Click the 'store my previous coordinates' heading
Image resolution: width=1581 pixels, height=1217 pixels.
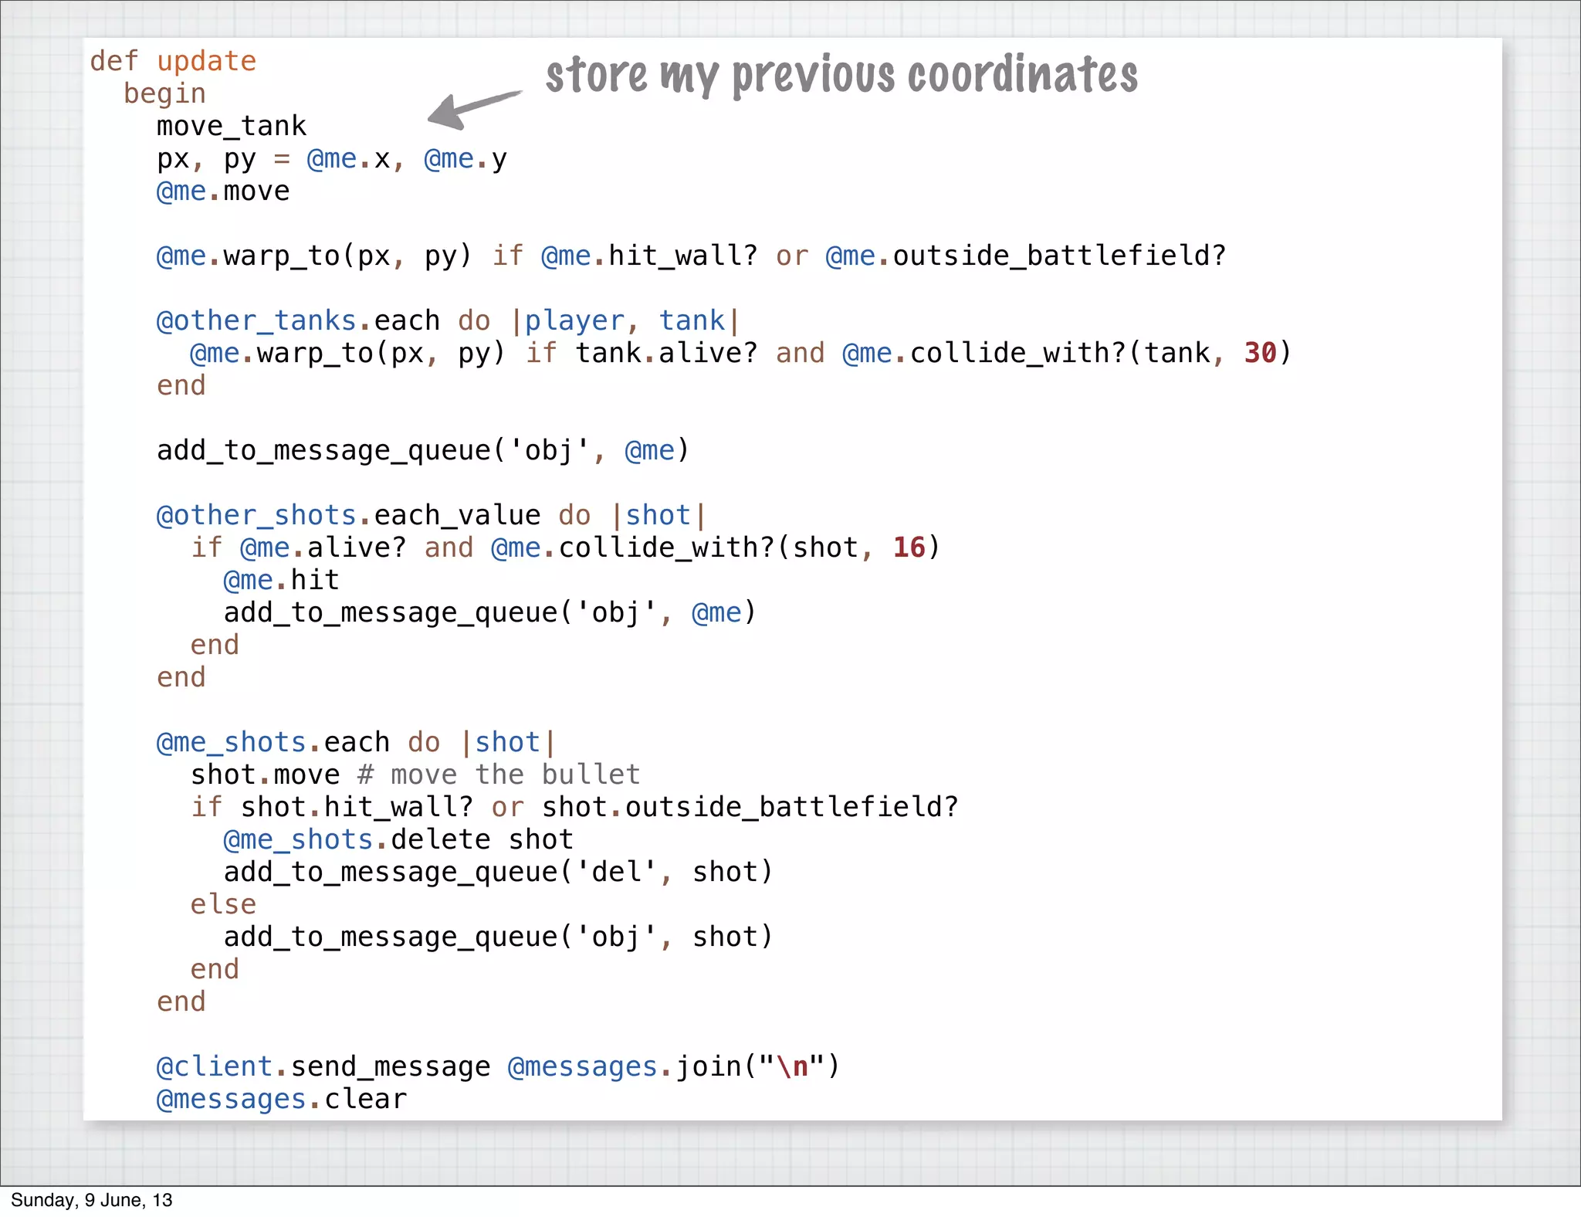pos(841,75)
